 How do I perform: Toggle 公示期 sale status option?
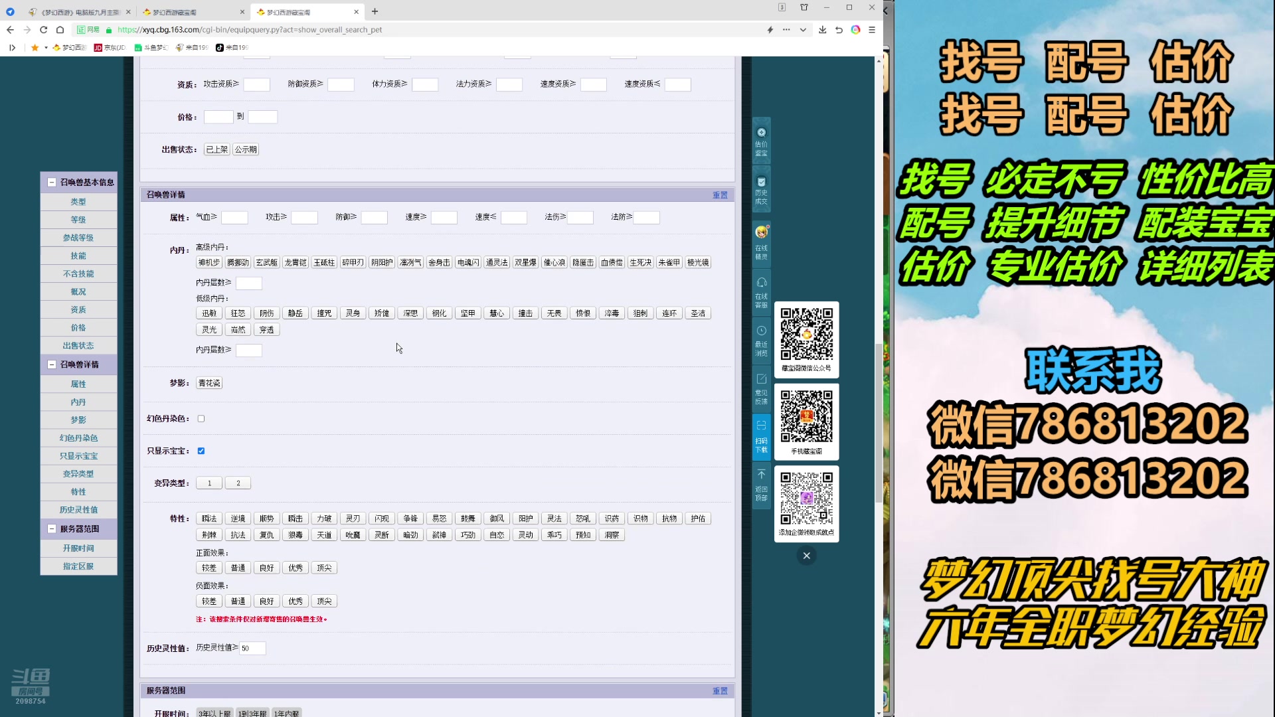click(x=246, y=149)
